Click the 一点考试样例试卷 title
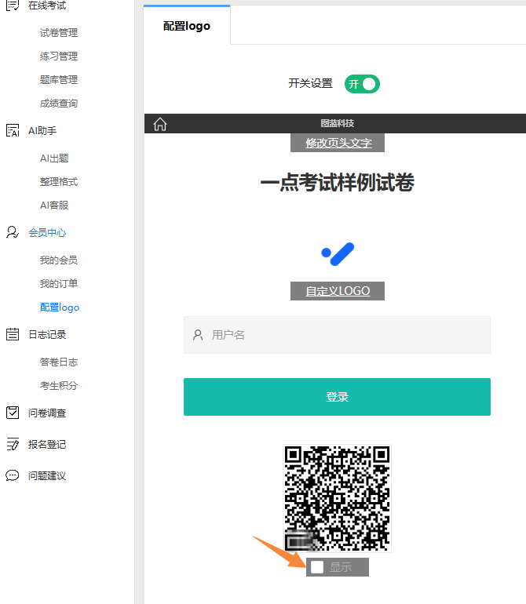This screenshot has height=604, width=526. [x=337, y=182]
